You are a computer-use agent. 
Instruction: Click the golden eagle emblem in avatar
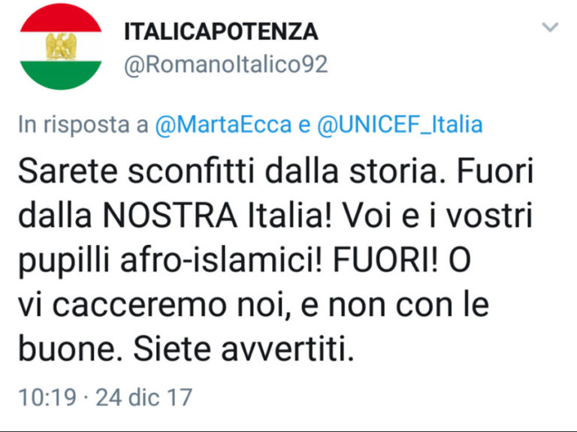(59, 47)
